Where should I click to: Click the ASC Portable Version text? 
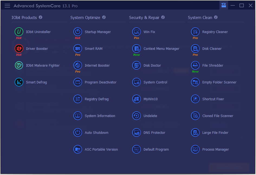pyautogui.click(x=101, y=150)
